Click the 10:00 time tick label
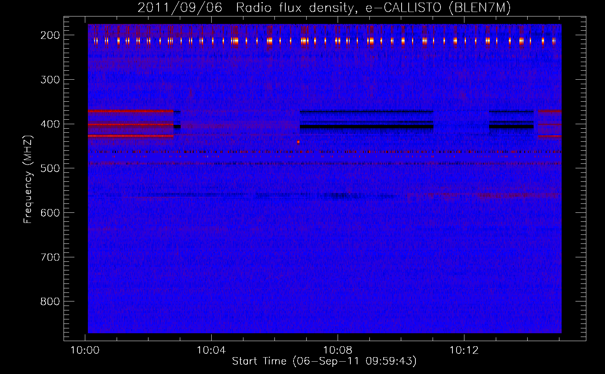 tap(85, 350)
